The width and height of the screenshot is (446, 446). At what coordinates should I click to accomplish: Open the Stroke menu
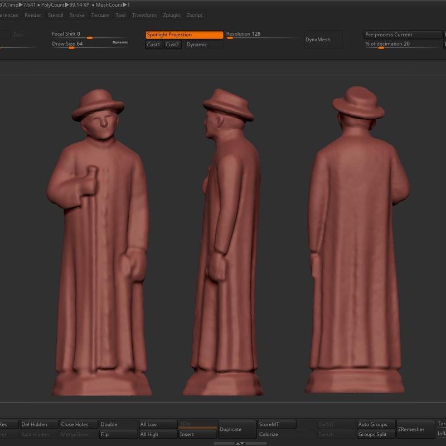point(77,15)
